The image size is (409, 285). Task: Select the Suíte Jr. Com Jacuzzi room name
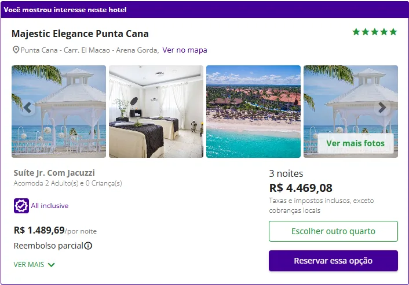point(54,173)
